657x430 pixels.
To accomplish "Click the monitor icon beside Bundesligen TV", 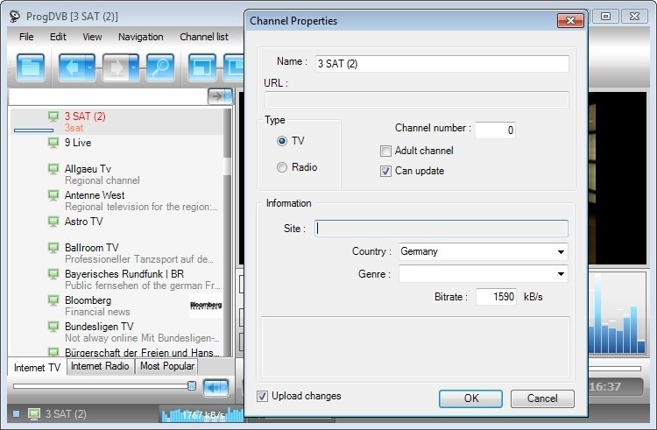I will coord(53,327).
